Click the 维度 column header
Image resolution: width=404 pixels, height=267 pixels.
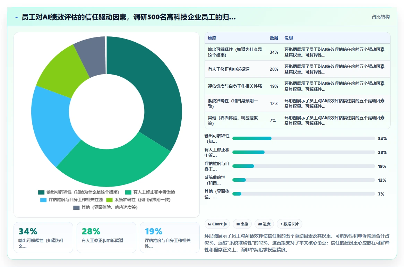212,38
